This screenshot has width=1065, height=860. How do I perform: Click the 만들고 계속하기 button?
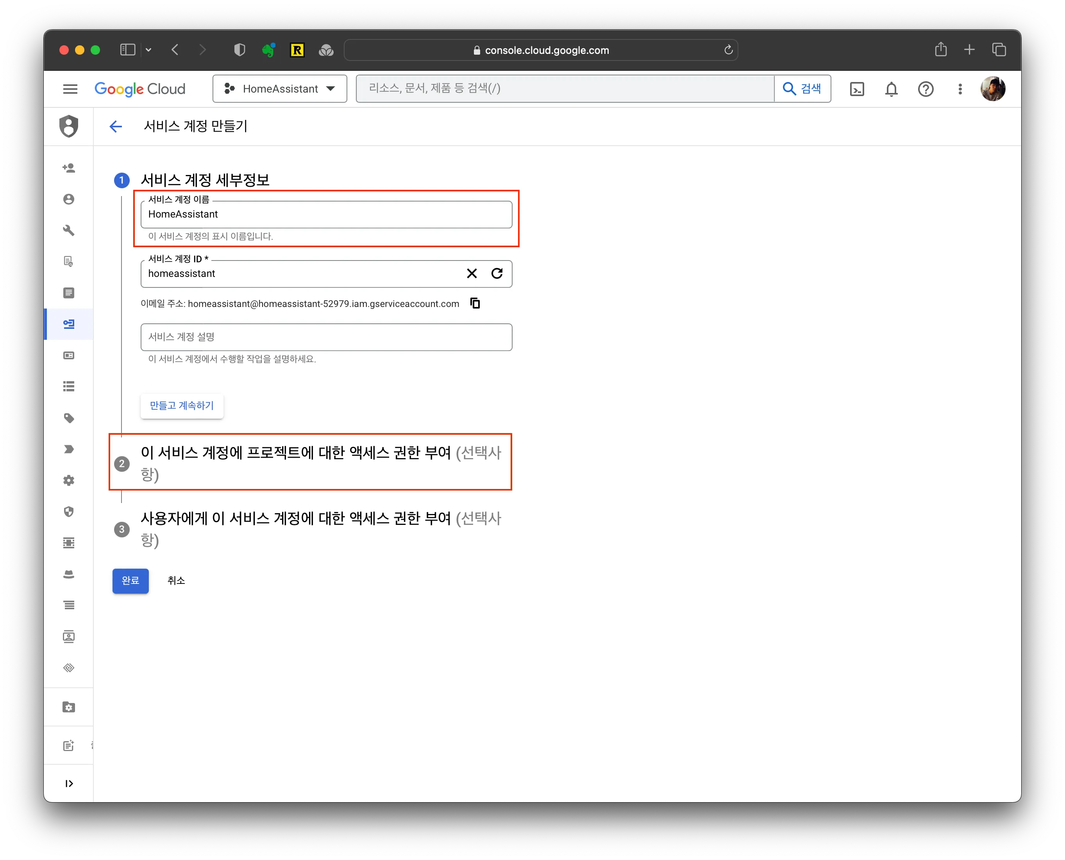182,406
